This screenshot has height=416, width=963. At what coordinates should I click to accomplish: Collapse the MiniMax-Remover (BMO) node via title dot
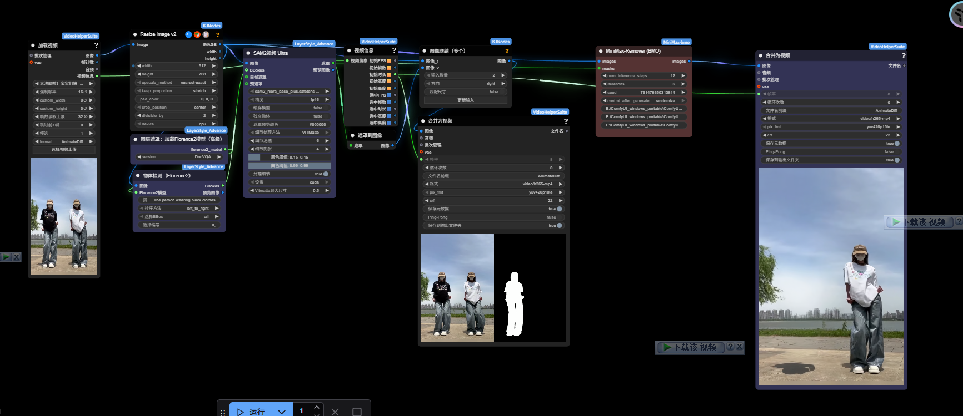tap(601, 51)
